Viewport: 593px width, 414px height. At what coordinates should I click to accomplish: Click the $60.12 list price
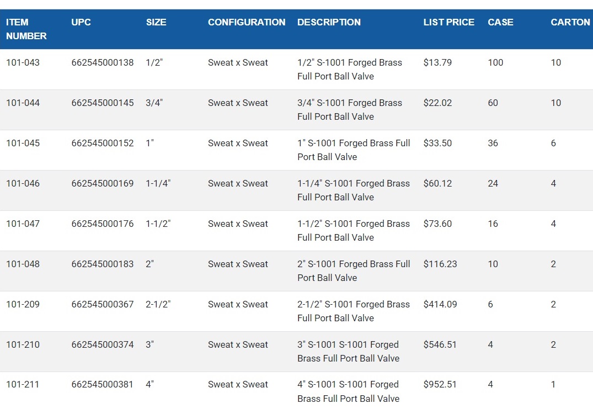coord(437,184)
